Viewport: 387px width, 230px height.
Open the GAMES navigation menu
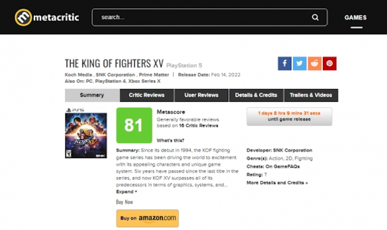coord(355,17)
